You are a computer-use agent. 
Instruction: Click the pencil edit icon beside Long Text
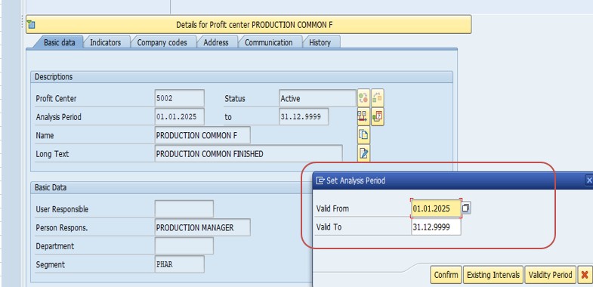coord(363,153)
